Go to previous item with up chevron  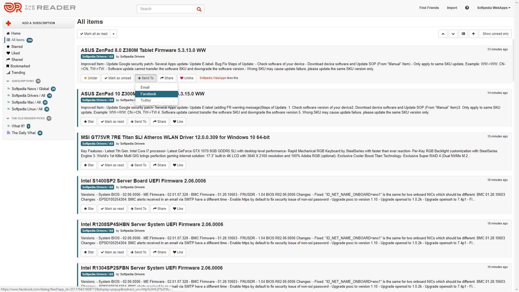443,34
